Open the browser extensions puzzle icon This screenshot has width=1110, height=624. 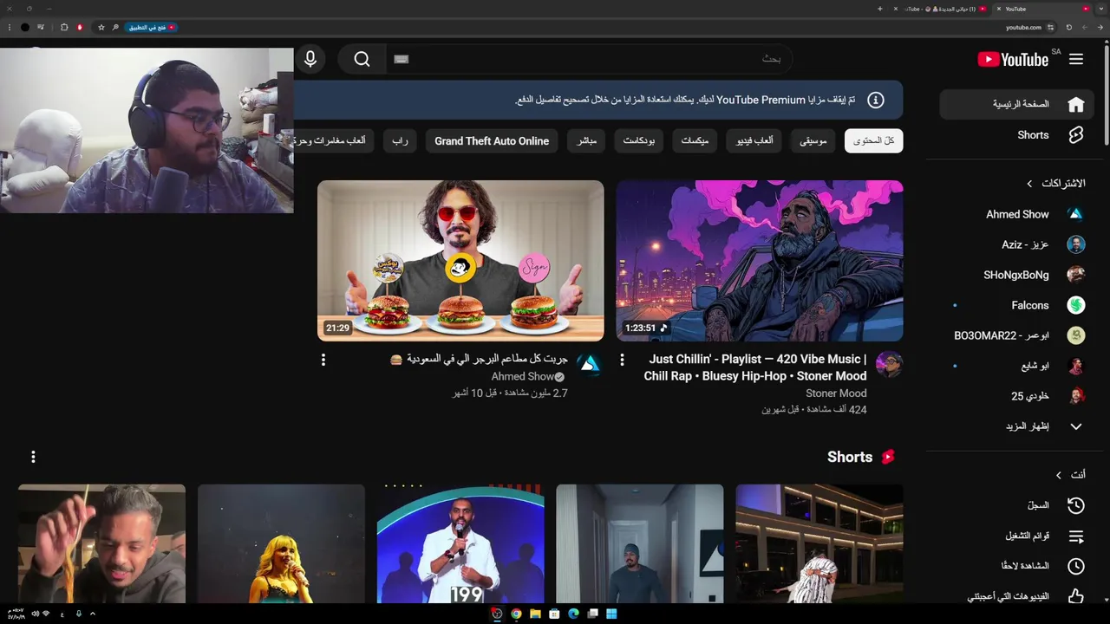coord(64,27)
